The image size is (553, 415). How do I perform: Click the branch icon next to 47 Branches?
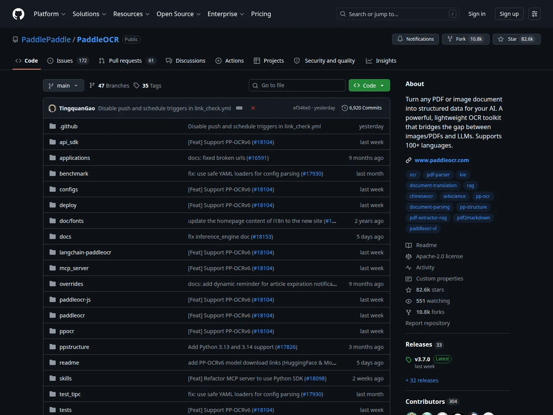click(92, 85)
